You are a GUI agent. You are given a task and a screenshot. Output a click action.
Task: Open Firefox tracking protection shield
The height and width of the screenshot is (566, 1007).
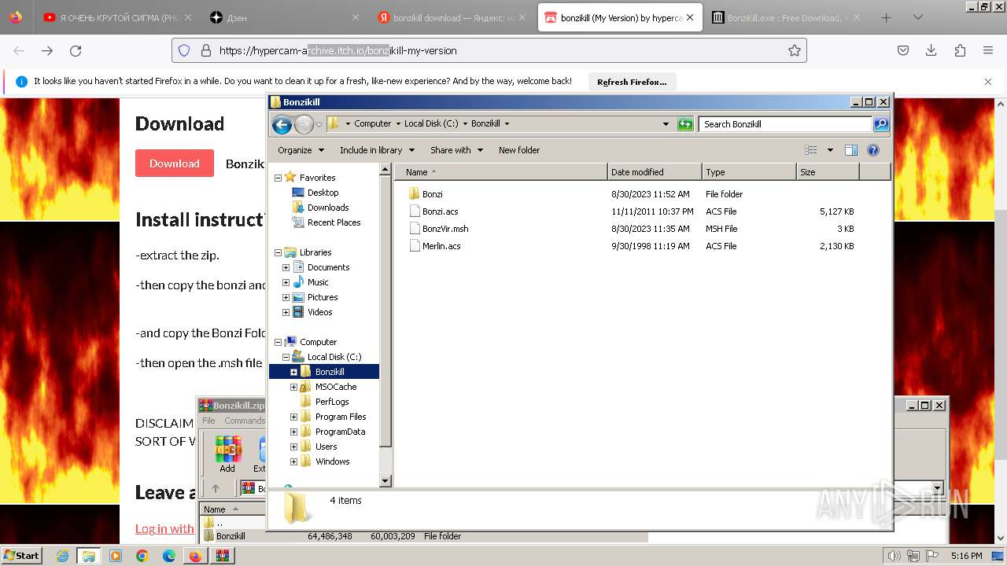tap(184, 50)
